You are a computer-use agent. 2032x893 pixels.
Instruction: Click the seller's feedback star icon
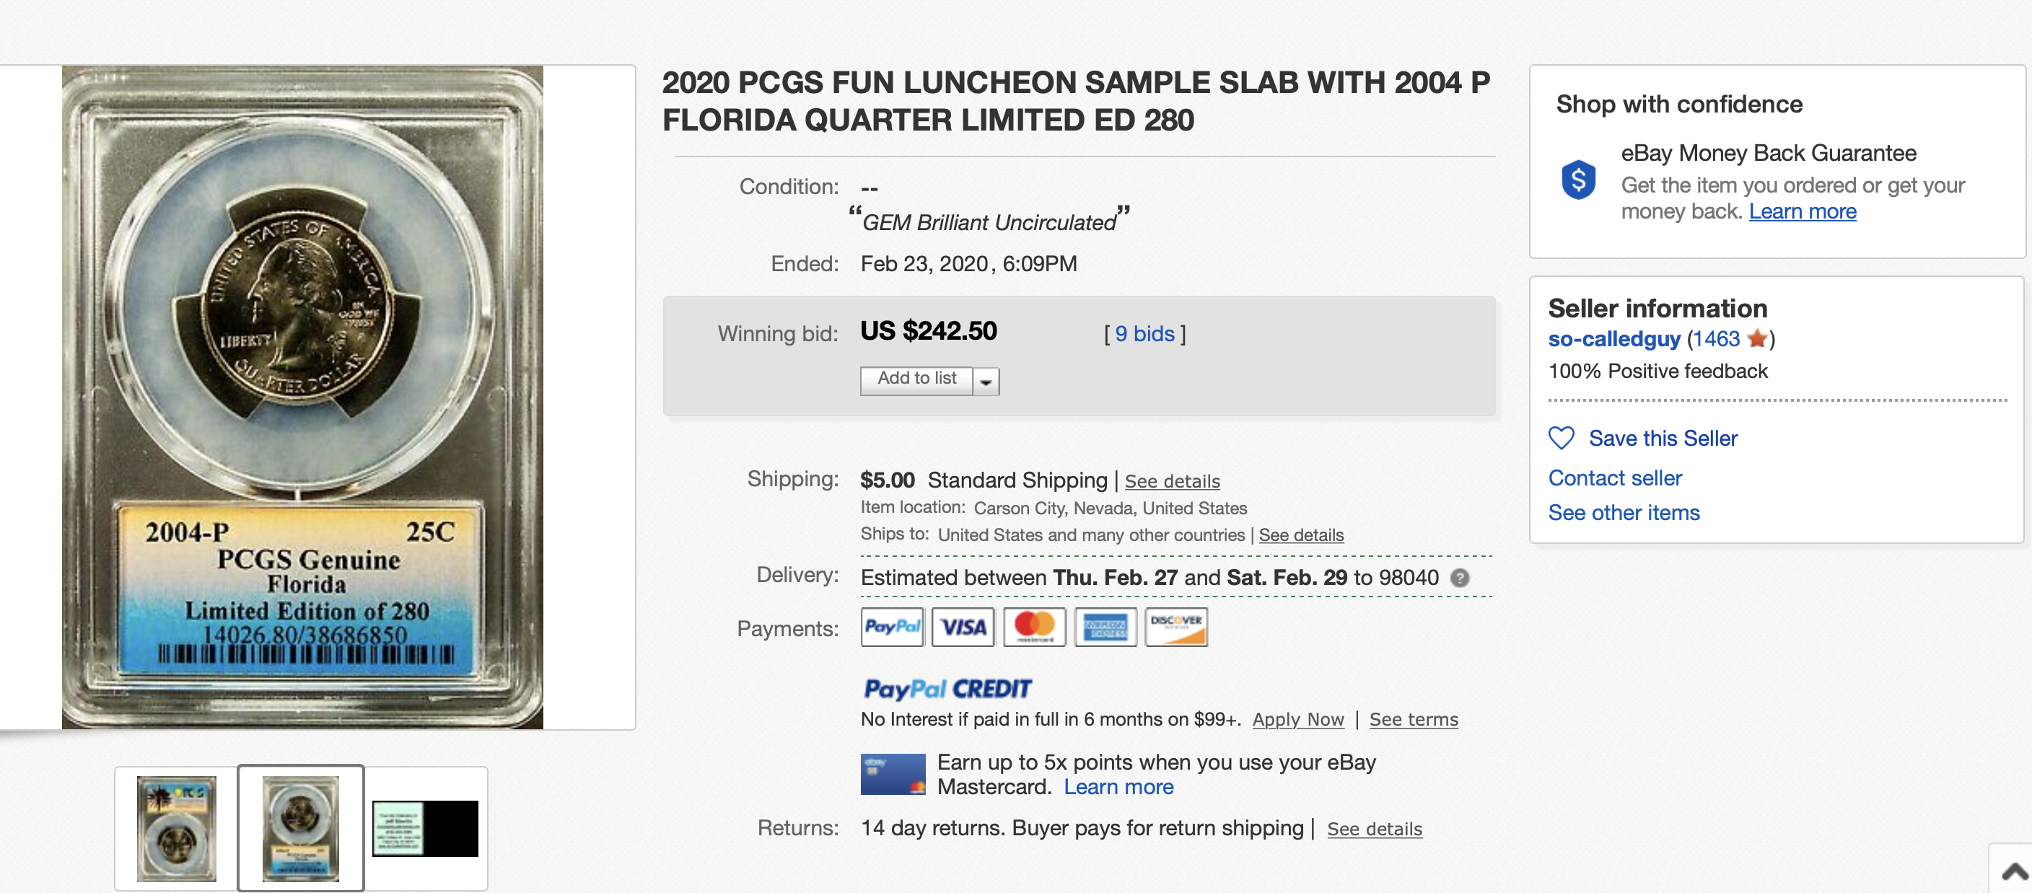coord(1756,338)
